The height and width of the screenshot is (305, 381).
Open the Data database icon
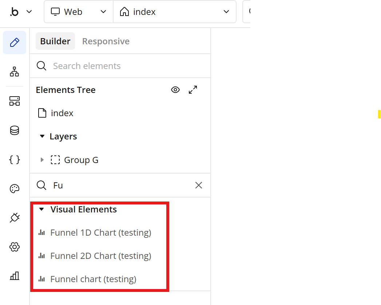15,130
